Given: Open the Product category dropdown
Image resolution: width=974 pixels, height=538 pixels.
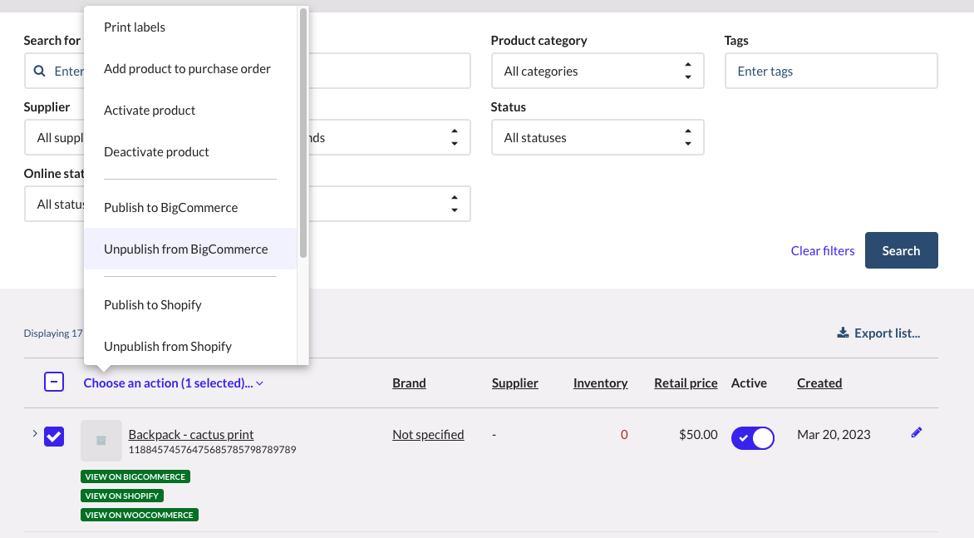Looking at the screenshot, I should 598,72.
